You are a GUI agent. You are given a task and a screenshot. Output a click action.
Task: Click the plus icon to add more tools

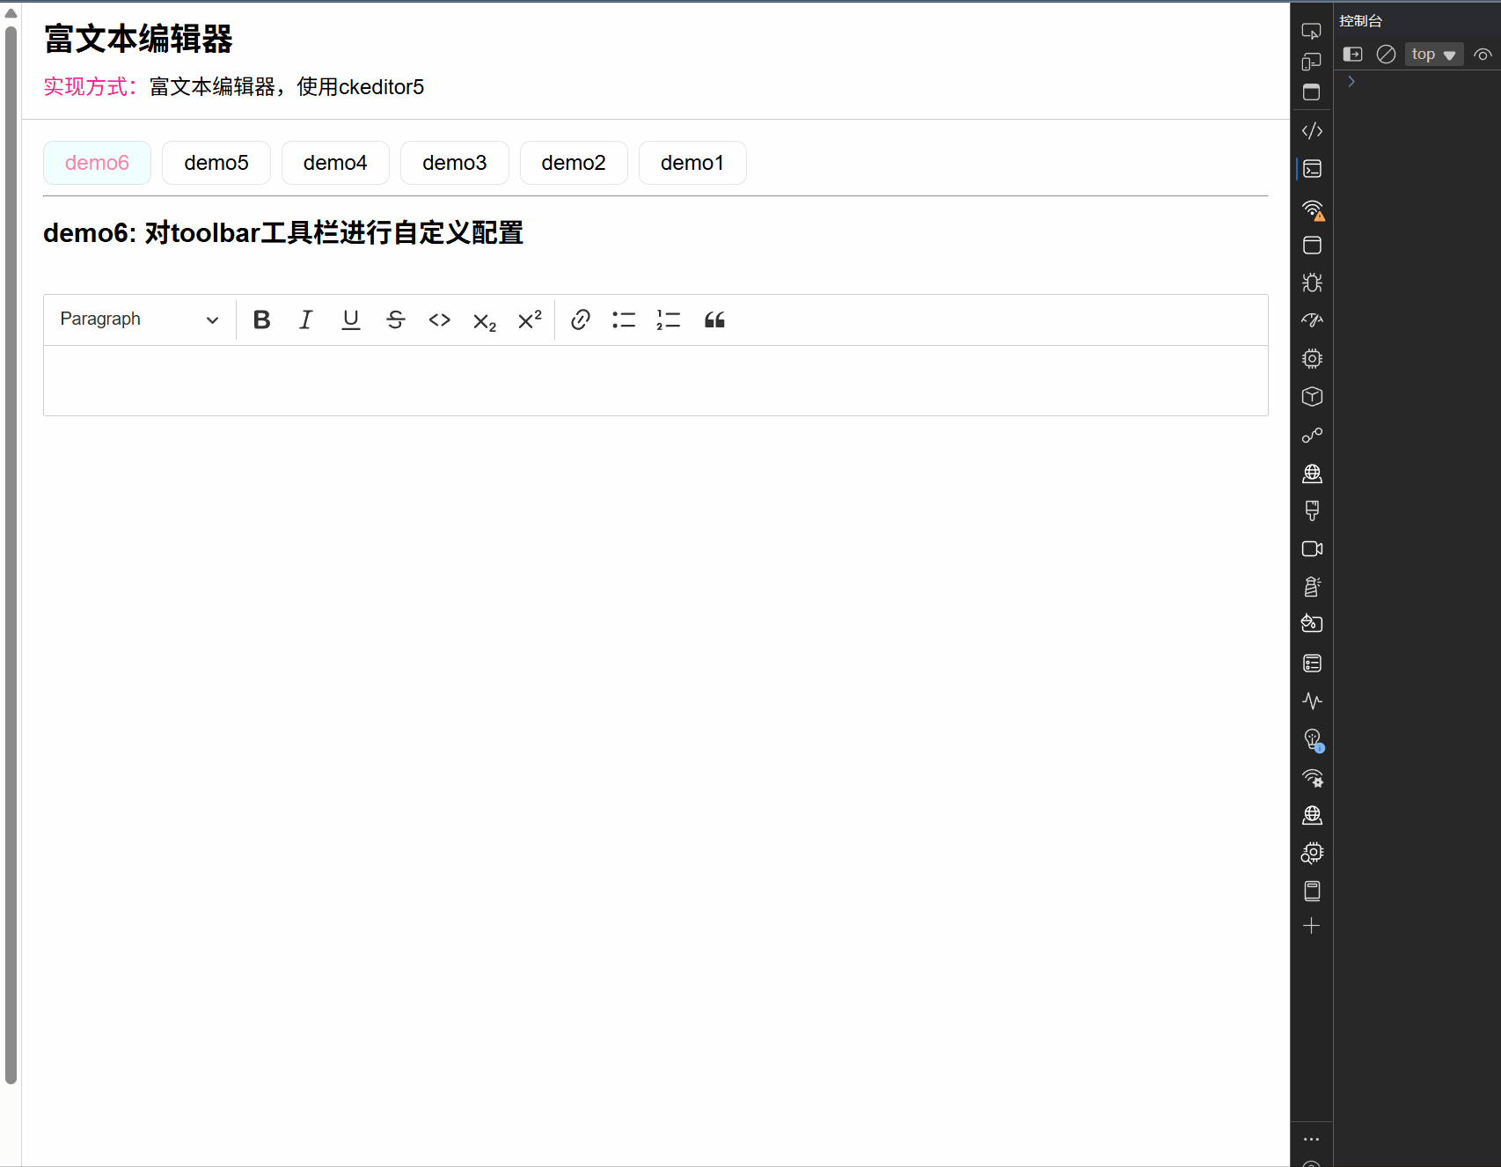pyautogui.click(x=1312, y=926)
